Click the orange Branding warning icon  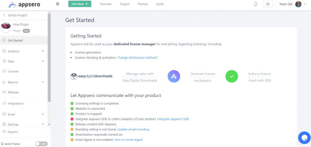tap(72, 129)
